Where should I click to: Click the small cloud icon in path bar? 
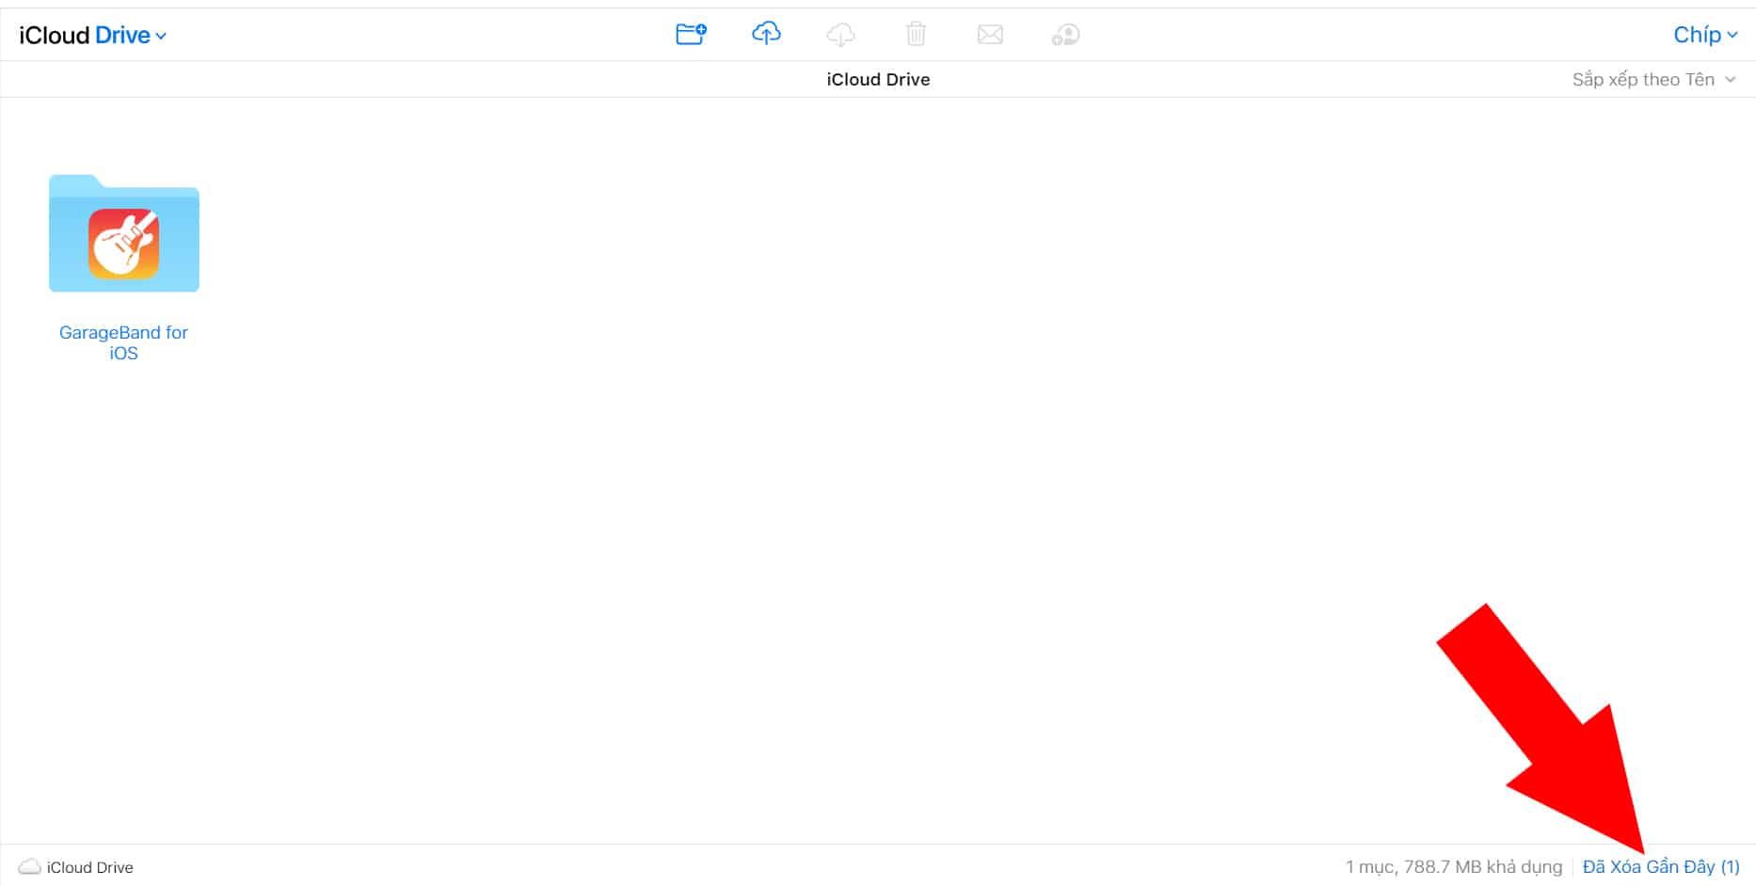tap(30, 866)
